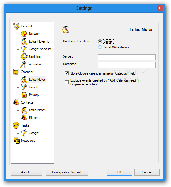The height and width of the screenshot is (187, 171).
Task: Click the General gears icon
Action: point(16,26)
